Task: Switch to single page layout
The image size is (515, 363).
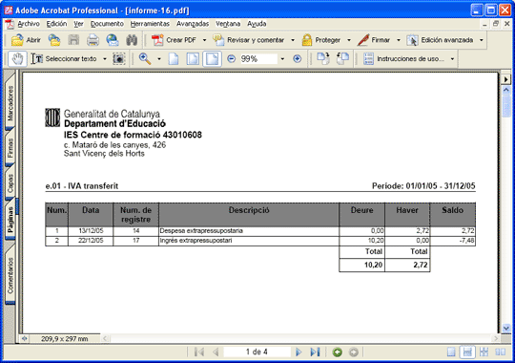Action: [451, 352]
